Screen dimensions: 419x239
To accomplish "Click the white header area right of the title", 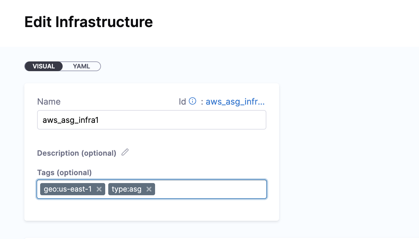I will [x=274, y=22].
